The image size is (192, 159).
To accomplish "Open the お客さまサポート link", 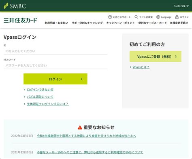I will point(122,17).
